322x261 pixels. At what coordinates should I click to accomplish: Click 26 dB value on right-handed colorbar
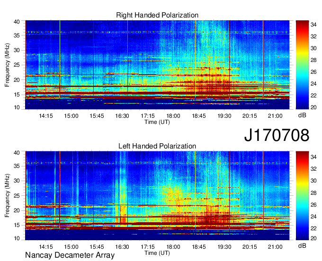click(x=313, y=72)
